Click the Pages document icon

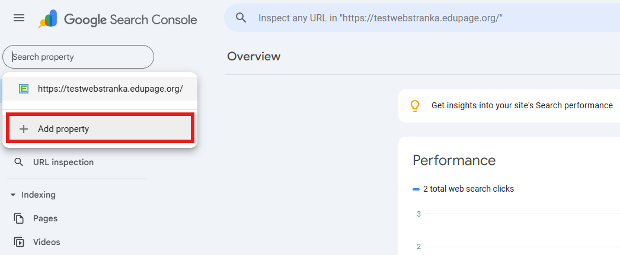pos(19,218)
